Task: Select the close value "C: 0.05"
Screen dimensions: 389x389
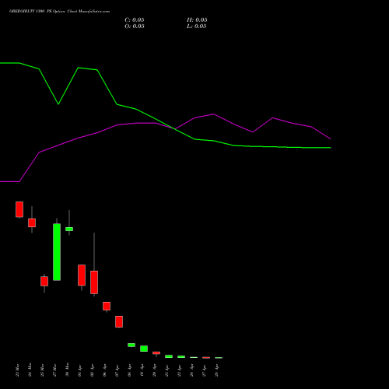Action: pos(135,20)
